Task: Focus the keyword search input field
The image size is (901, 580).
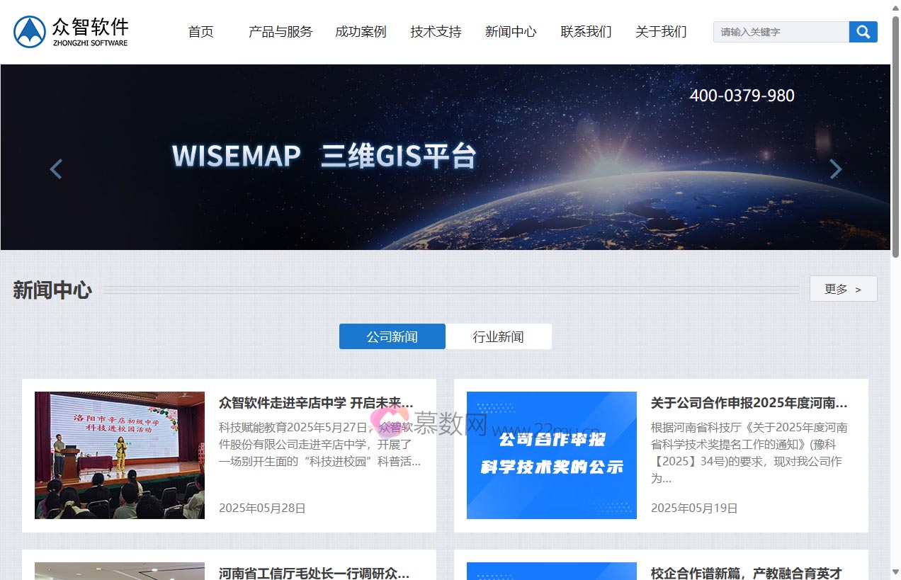Action: (x=781, y=32)
